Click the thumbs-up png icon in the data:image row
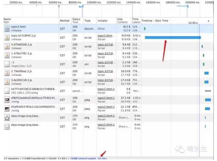 point(7,118)
